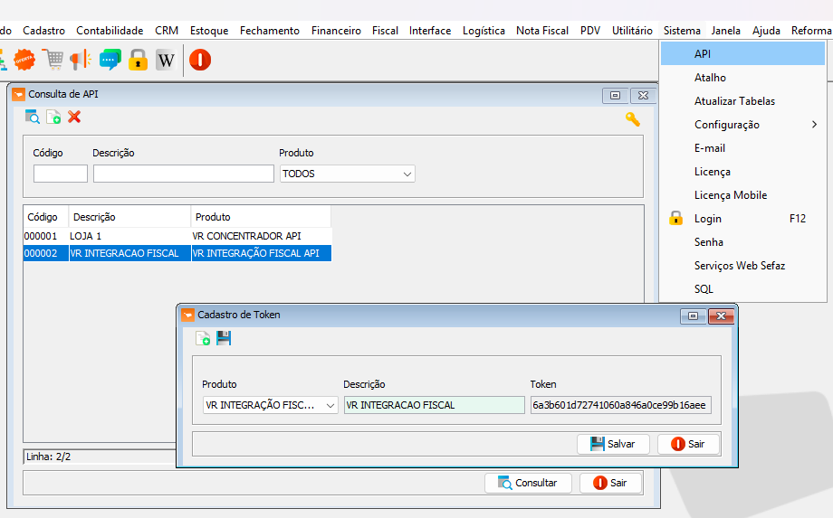Open the shopping cart toolbar icon
Screen dimensions: 833x518
pos(53,60)
